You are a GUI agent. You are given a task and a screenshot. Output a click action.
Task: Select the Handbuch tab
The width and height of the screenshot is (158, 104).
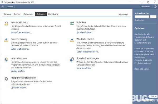click(53, 14)
